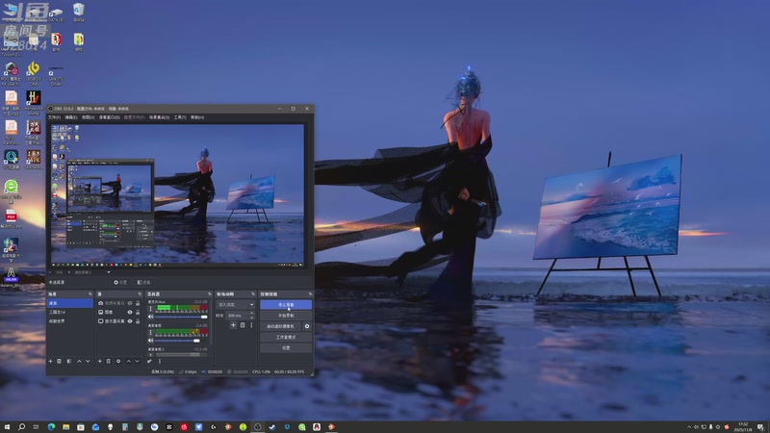The height and width of the screenshot is (433, 770).
Task: Open scene transition type dropdown
Action: (x=236, y=304)
